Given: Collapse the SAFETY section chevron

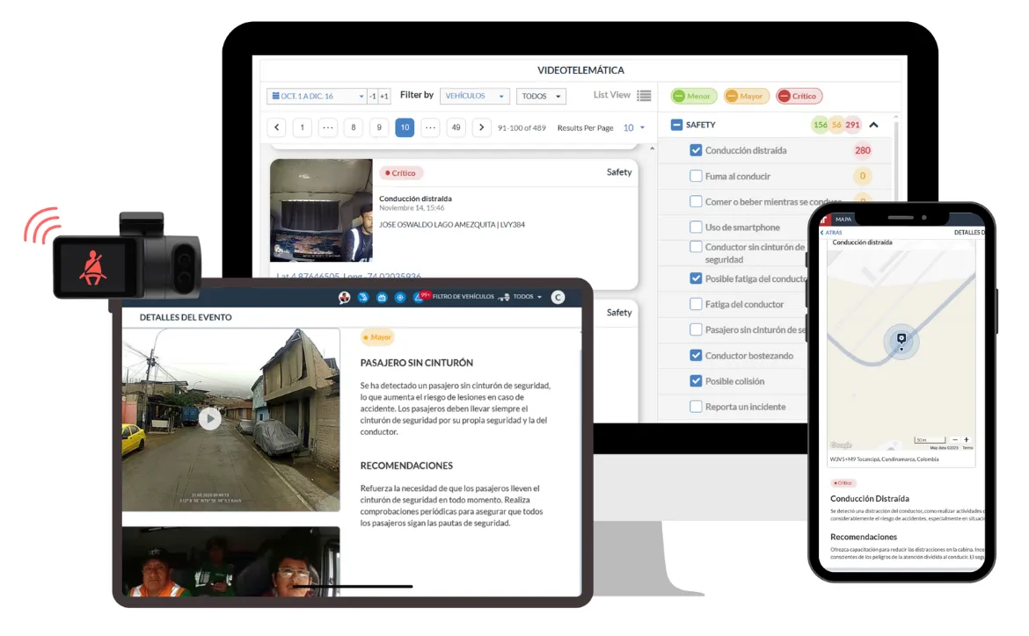Looking at the screenshot, I should coord(873,125).
